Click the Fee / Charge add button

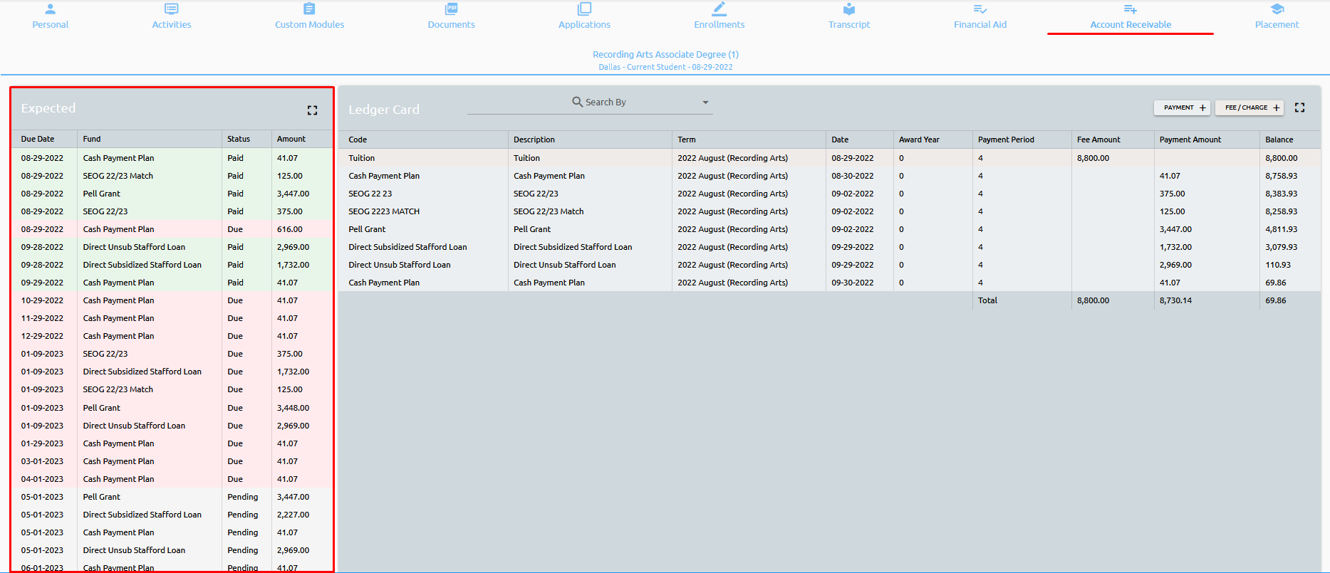click(1250, 107)
